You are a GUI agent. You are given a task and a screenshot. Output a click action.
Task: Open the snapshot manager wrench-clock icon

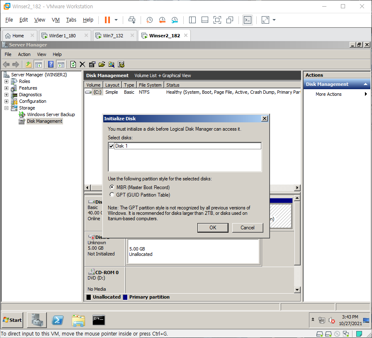pos(175,20)
